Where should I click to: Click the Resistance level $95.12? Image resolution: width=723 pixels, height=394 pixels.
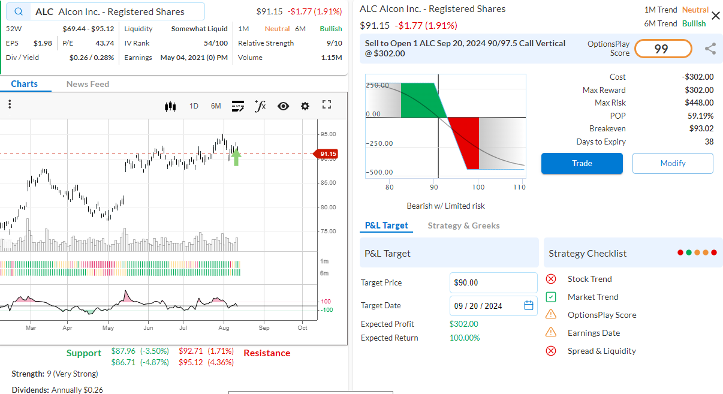tap(191, 362)
